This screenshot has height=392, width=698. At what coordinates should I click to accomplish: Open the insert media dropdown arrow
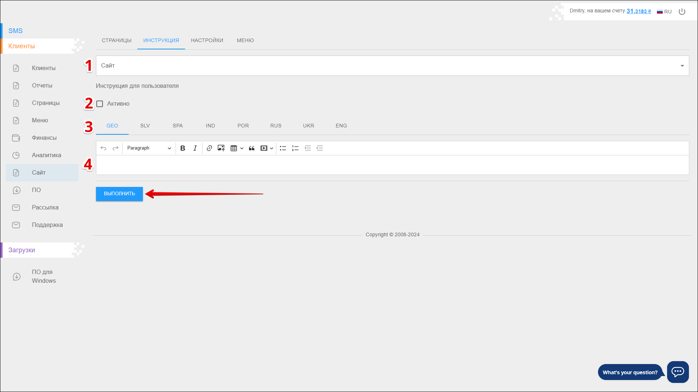272,148
